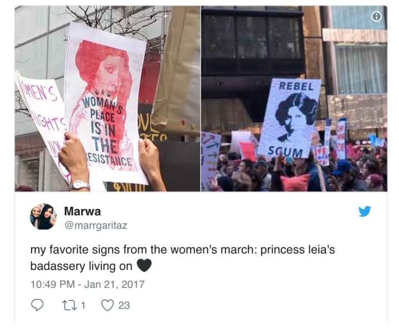View the Woman's Place Is In The Resistance photo
The image size is (399, 332).
pyautogui.click(x=108, y=99)
